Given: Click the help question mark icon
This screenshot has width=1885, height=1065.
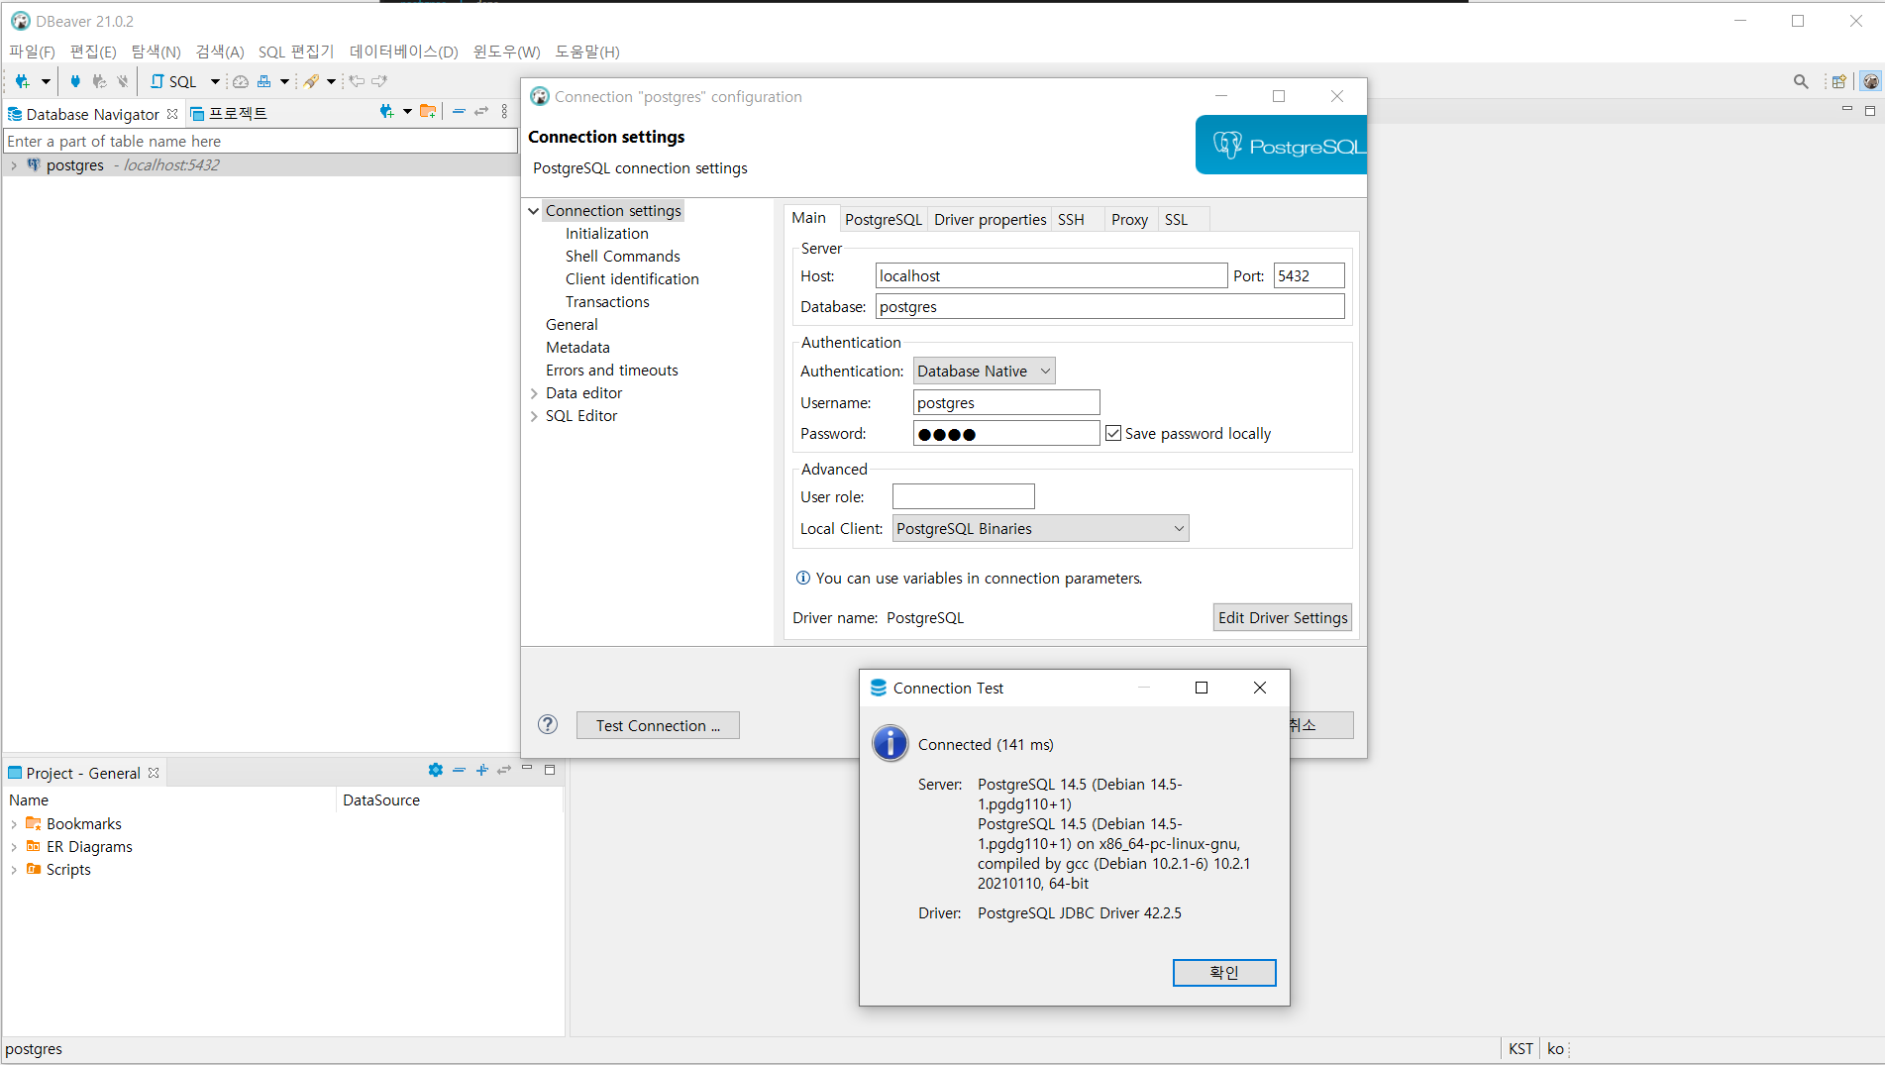Looking at the screenshot, I should [x=548, y=724].
